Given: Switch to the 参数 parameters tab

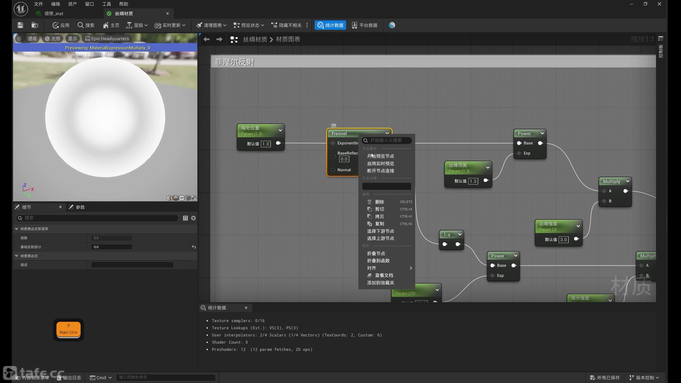Looking at the screenshot, I should tap(77, 207).
